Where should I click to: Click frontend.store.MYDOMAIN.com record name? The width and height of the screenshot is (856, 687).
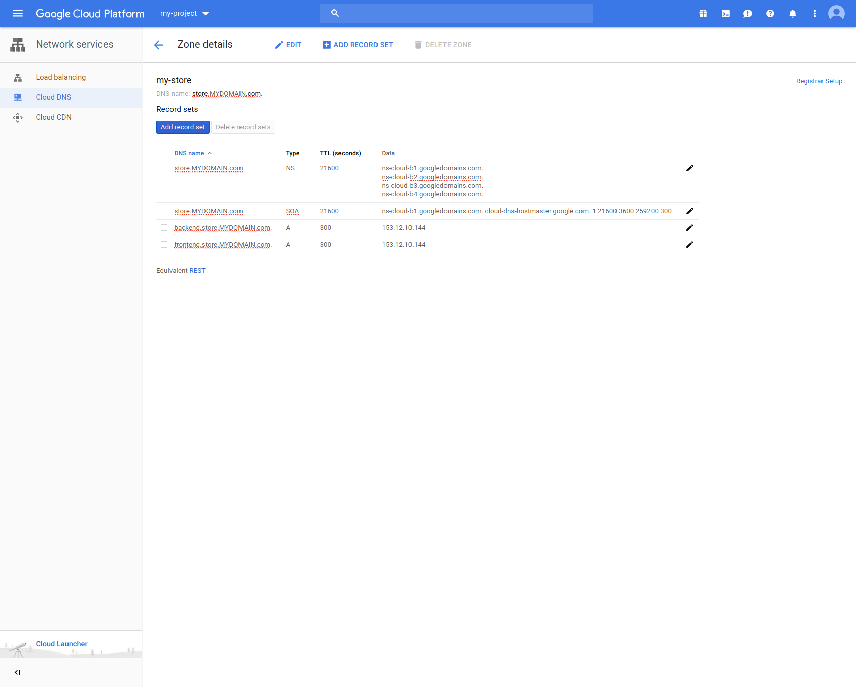pyautogui.click(x=223, y=245)
